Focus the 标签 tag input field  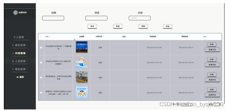click(x=96, y=18)
